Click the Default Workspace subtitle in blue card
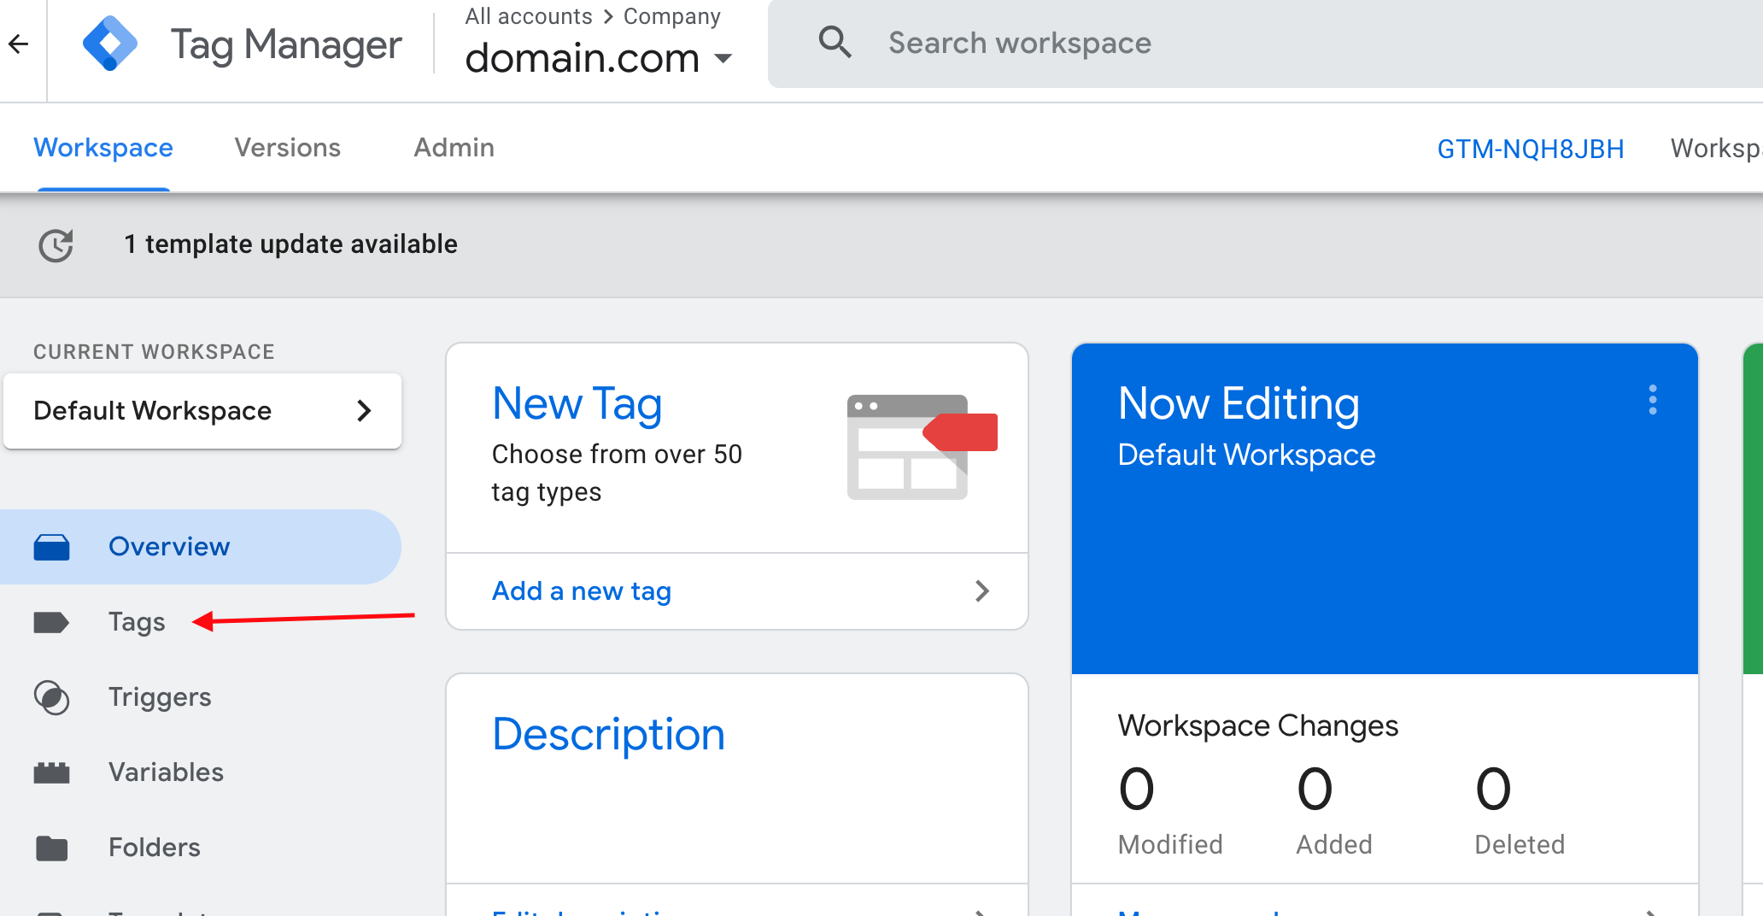 click(x=1247, y=455)
